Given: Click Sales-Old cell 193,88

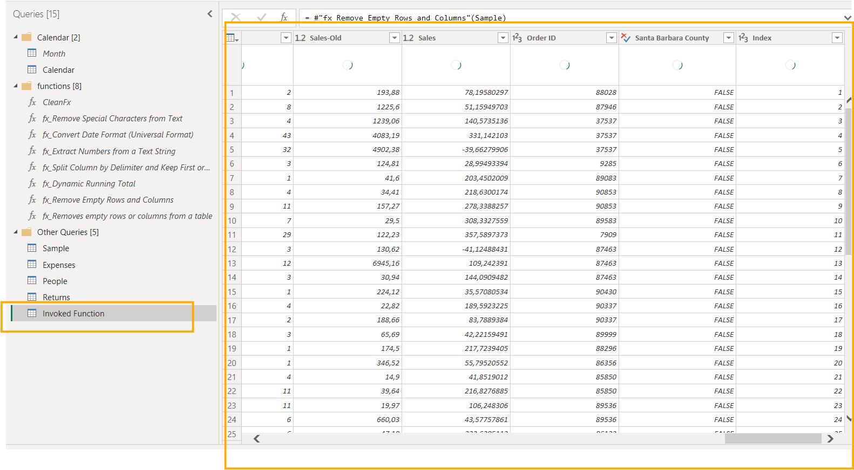Looking at the screenshot, I should coord(348,93).
